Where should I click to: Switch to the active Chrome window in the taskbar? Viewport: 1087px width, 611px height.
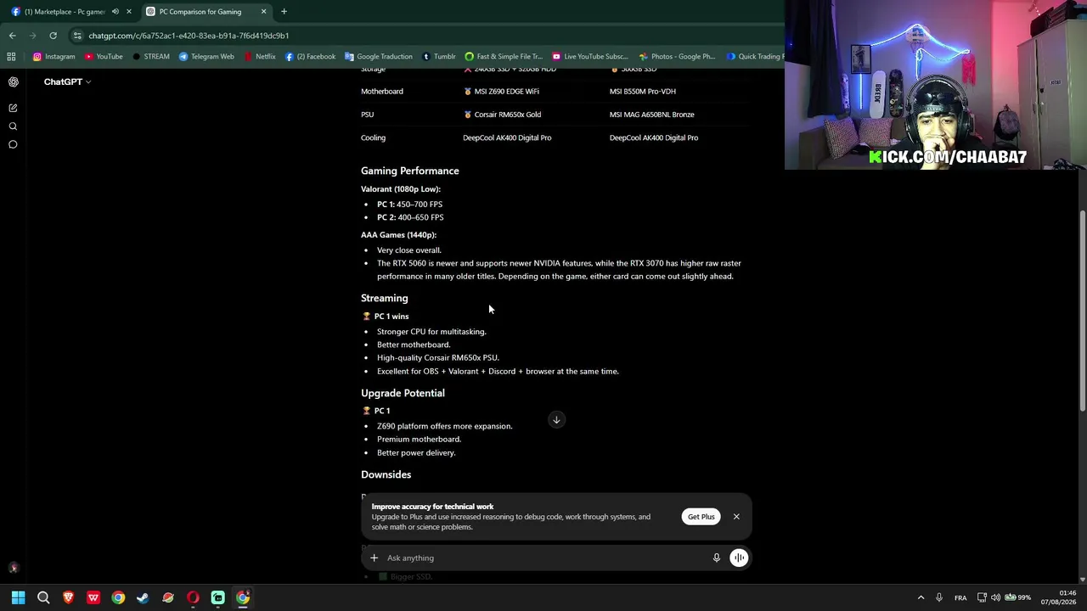pyautogui.click(x=243, y=597)
